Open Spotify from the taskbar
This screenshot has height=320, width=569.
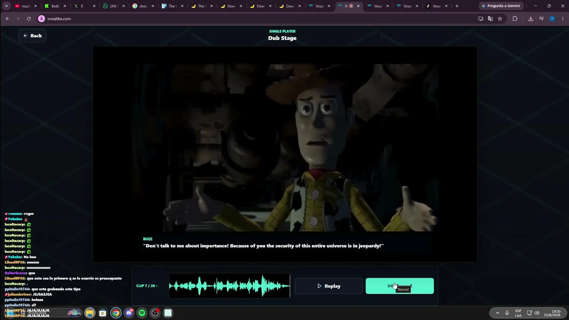pos(142,313)
